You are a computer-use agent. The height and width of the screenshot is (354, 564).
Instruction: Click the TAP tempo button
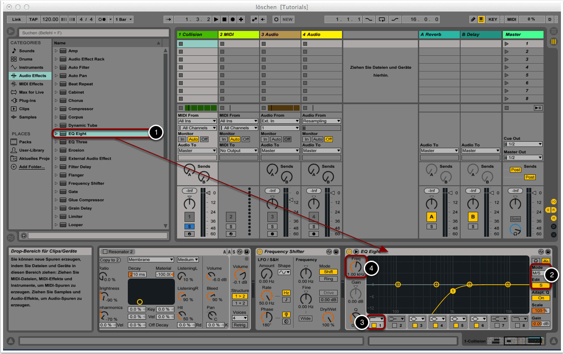click(x=33, y=20)
